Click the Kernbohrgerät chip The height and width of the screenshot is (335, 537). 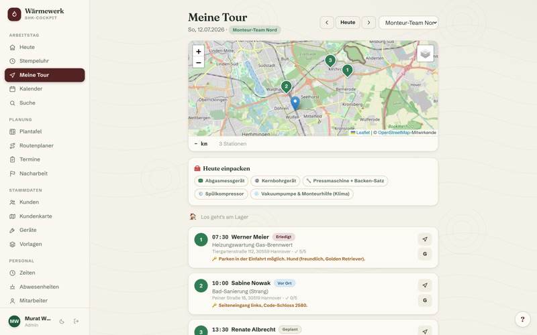point(275,181)
